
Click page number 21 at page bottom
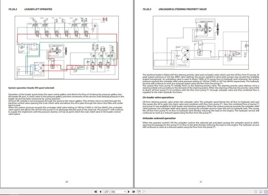tap(201, 182)
